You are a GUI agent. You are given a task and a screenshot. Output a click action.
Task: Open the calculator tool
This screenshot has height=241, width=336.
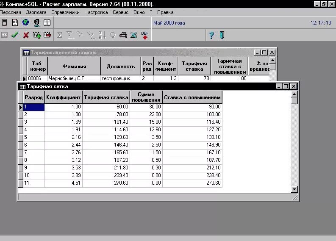click(5, 22)
